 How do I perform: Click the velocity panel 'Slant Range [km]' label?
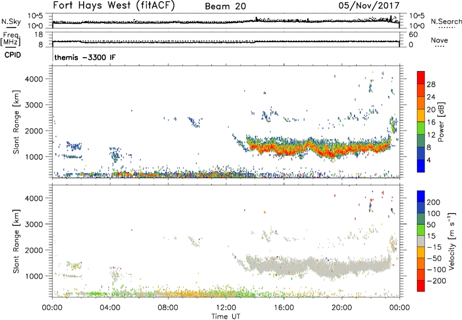point(16,241)
